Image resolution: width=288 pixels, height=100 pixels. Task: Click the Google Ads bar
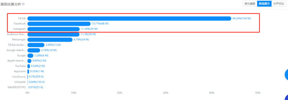(x=34, y=50)
